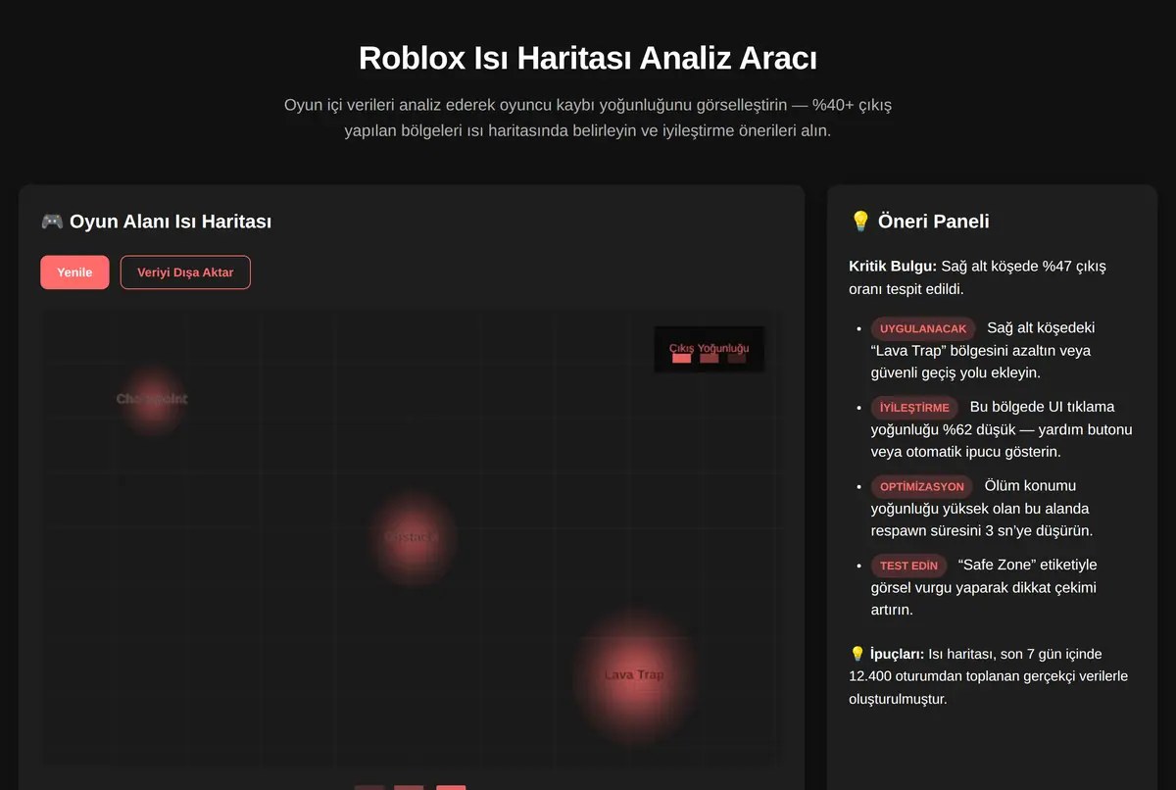This screenshot has width=1176, height=790.
Task: Click the darkest legend swatch
Action: click(x=737, y=358)
